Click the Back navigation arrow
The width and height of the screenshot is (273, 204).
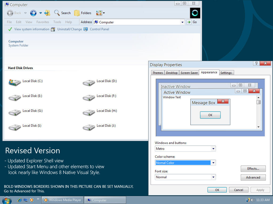pos(10,13)
